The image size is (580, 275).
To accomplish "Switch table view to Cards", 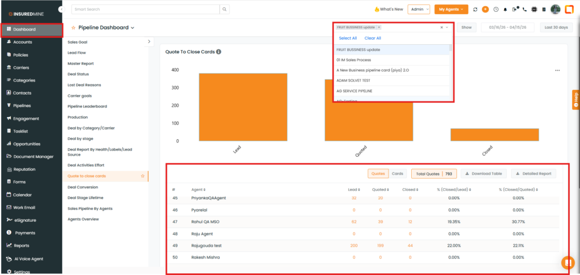I will pos(398,174).
